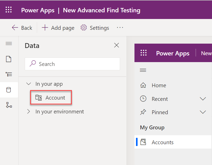Click the Recent clock icon
The image size is (212, 165).
143,99
